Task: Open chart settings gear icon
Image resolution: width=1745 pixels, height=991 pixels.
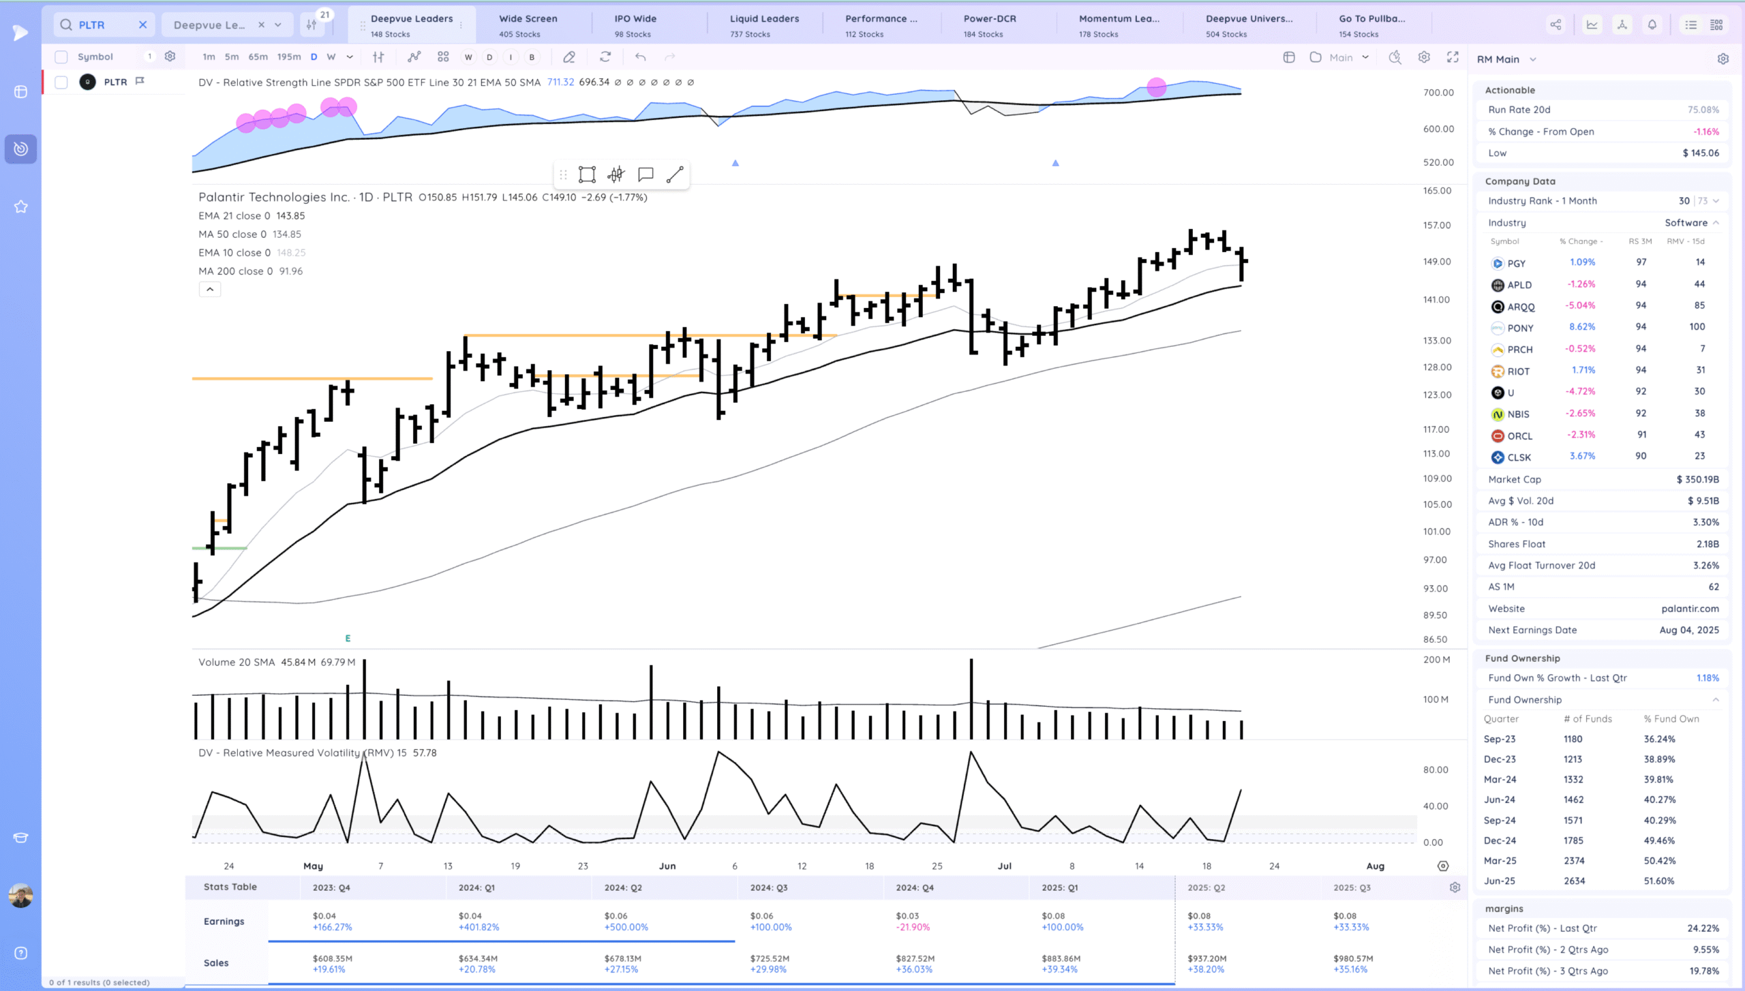Action: click(1424, 57)
